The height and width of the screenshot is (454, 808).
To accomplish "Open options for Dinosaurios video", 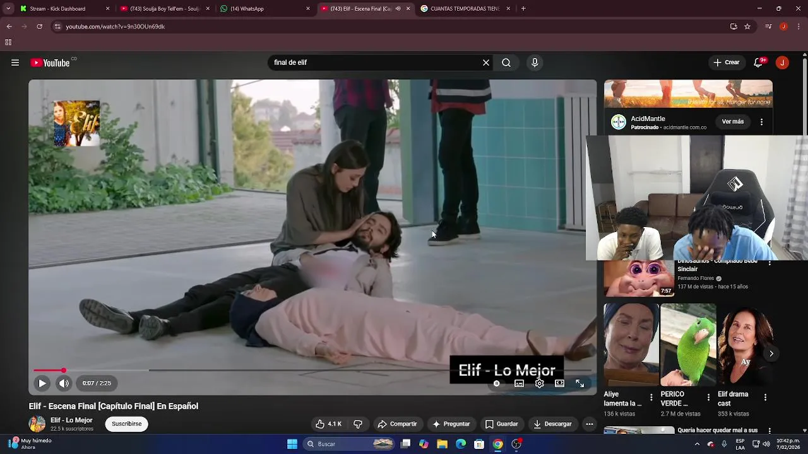I will pos(769,264).
